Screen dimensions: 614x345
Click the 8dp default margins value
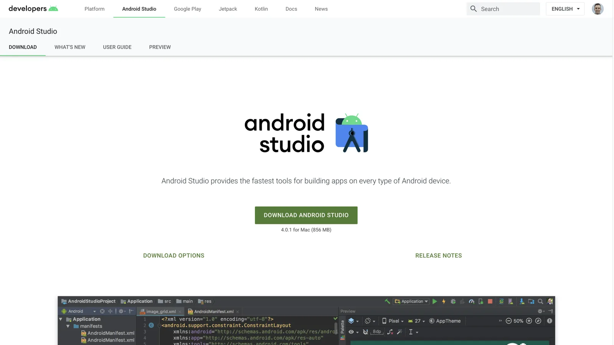coord(377,332)
